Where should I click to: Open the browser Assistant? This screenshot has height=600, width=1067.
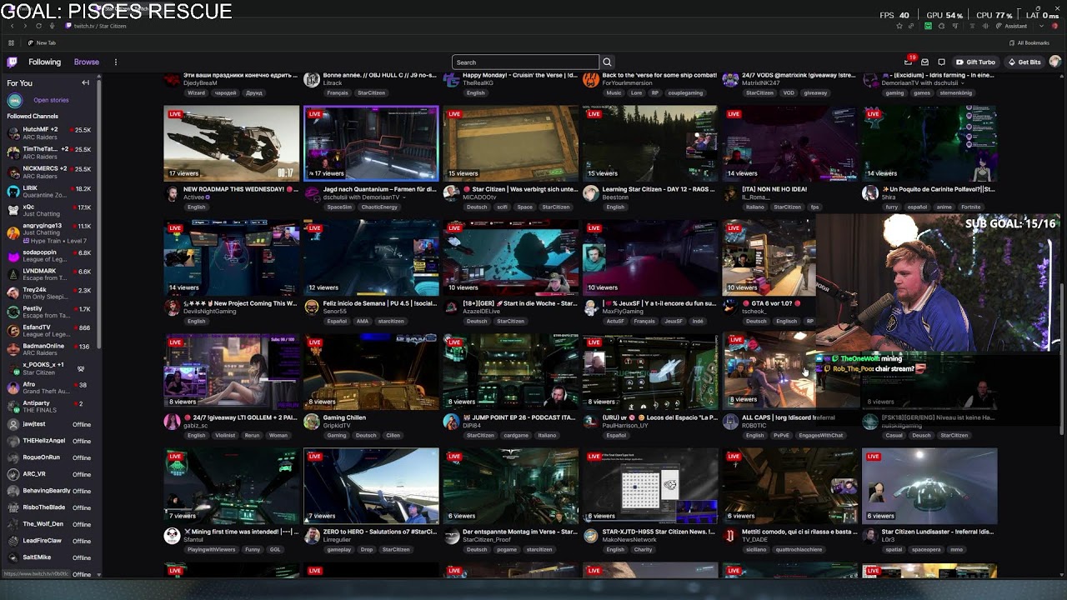pyautogui.click(x=1011, y=26)
